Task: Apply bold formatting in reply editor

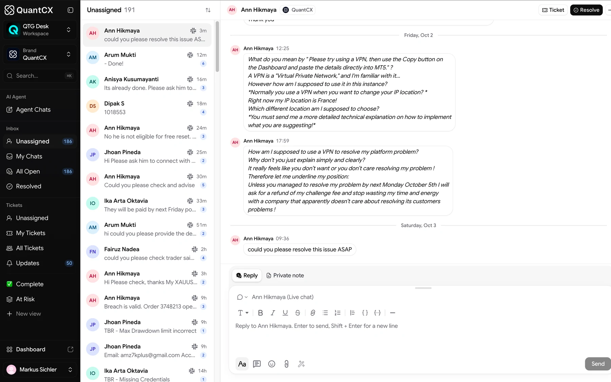Action: (260, 313)
